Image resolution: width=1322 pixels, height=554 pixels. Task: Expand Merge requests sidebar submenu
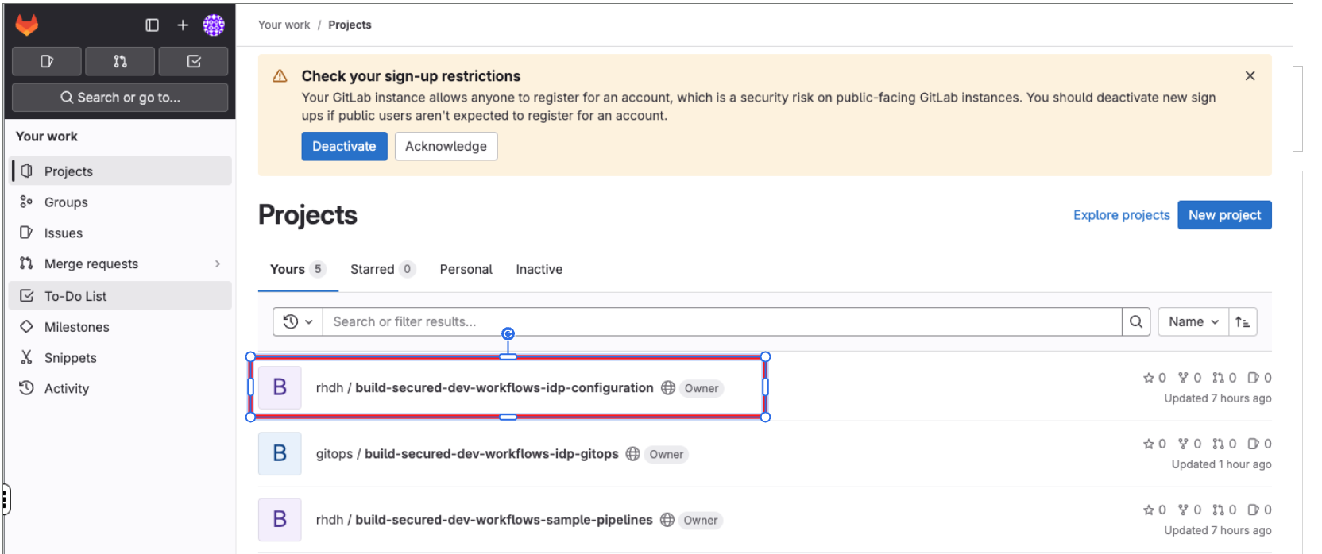(x=217, y=264)
